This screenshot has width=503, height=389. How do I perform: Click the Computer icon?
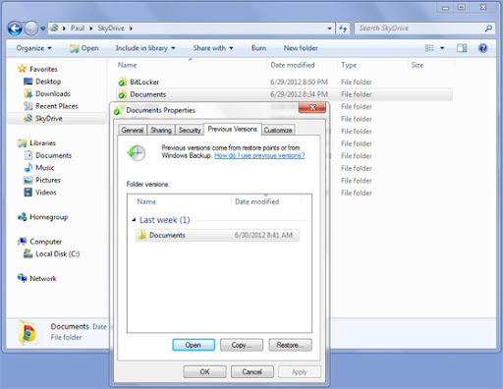tap(22, 242)
